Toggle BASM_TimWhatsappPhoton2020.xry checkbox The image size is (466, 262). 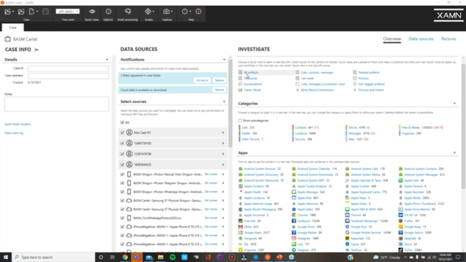click(x=122, y=218)
